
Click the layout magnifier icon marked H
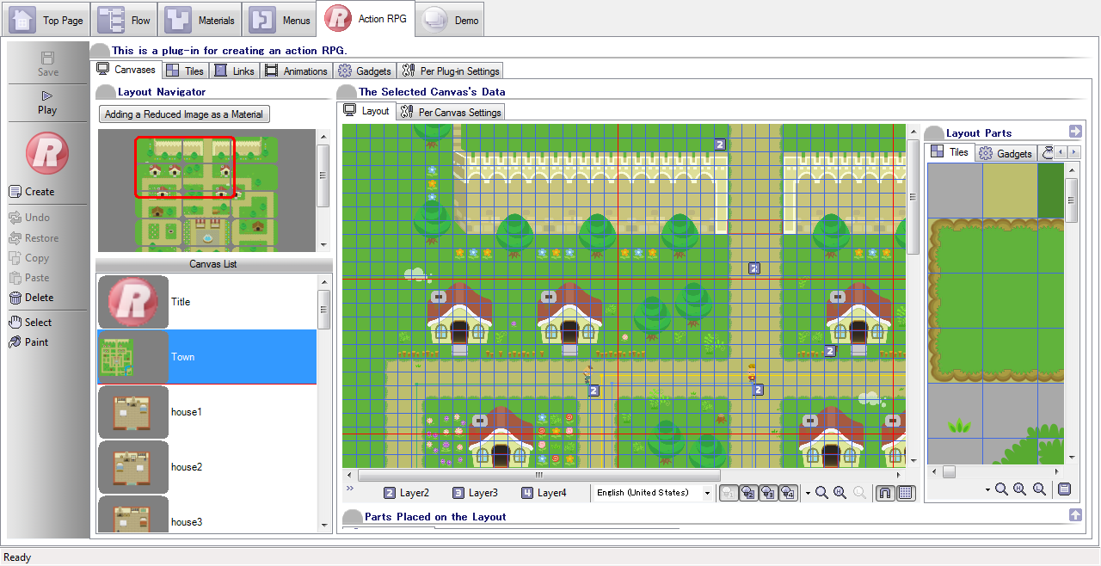[x=840, y=493]
